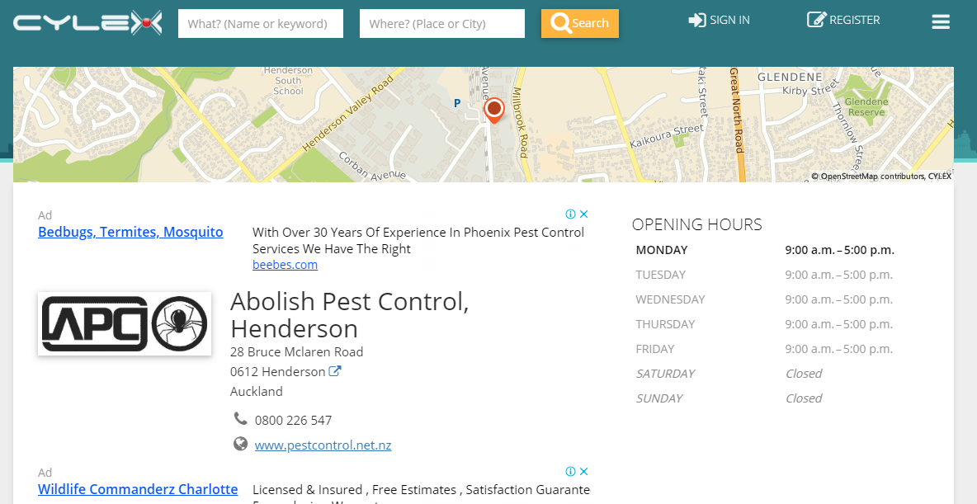This screenshot has width=977, height=504.
Task: Click the Cylex logo
Action: (x=87, y=23)
